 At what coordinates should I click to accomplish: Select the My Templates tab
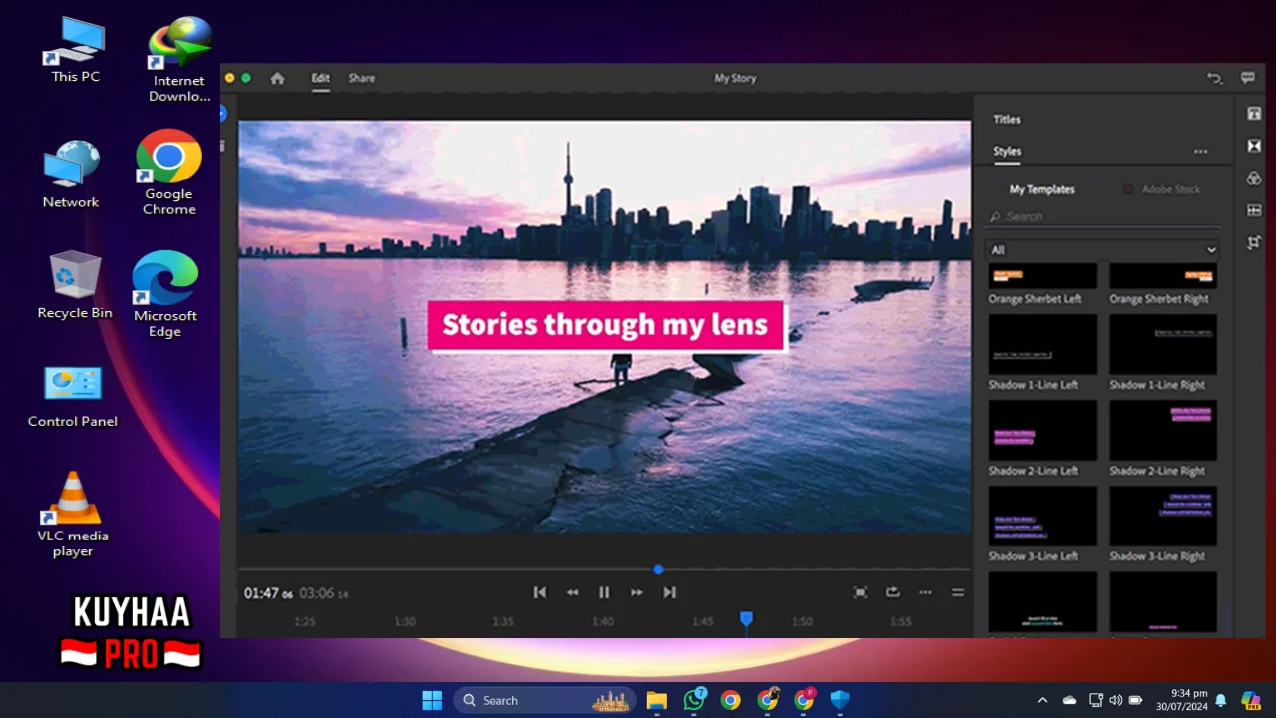pos(1042,189)
